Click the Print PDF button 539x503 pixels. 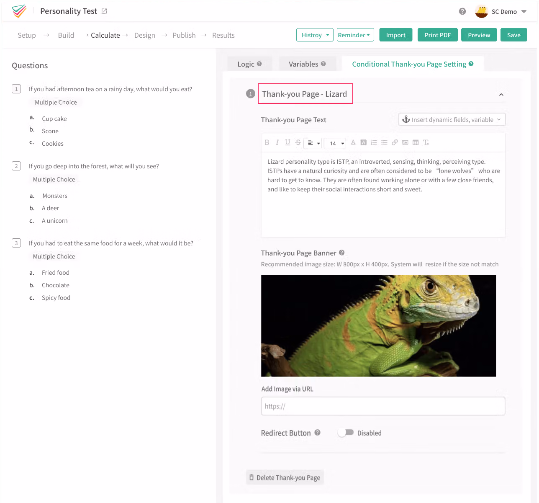click(438, 35)
